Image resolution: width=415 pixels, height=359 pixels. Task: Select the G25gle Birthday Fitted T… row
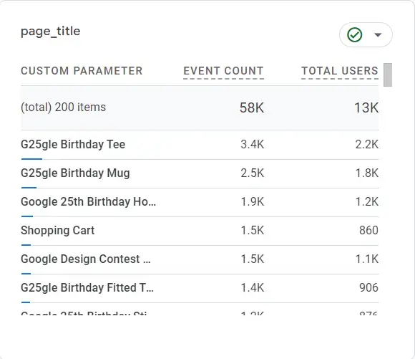[200, 288]
